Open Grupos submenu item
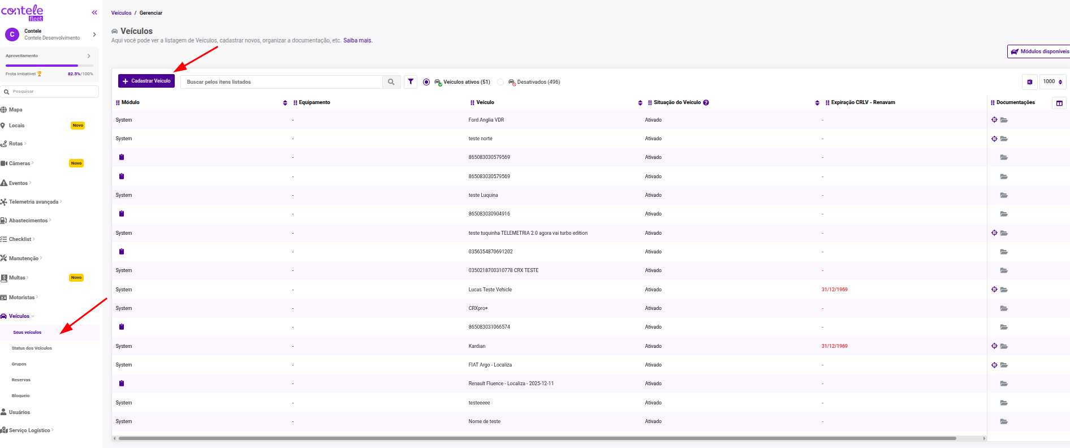Image resolution: width=1070 pixels, height=448 pixels. pos(19,364)
